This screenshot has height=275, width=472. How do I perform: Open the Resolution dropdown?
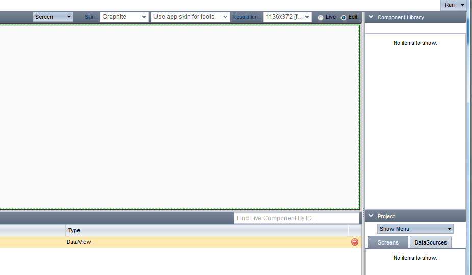[x=287, y=17]
